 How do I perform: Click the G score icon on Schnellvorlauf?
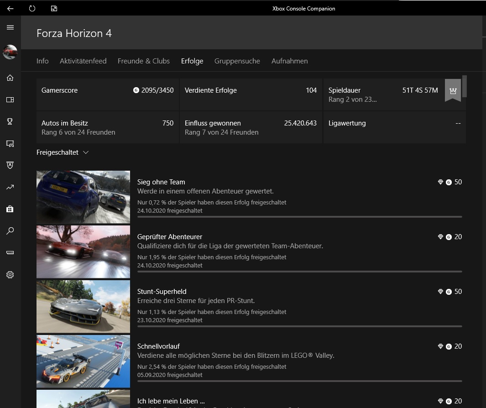point(449,346)
